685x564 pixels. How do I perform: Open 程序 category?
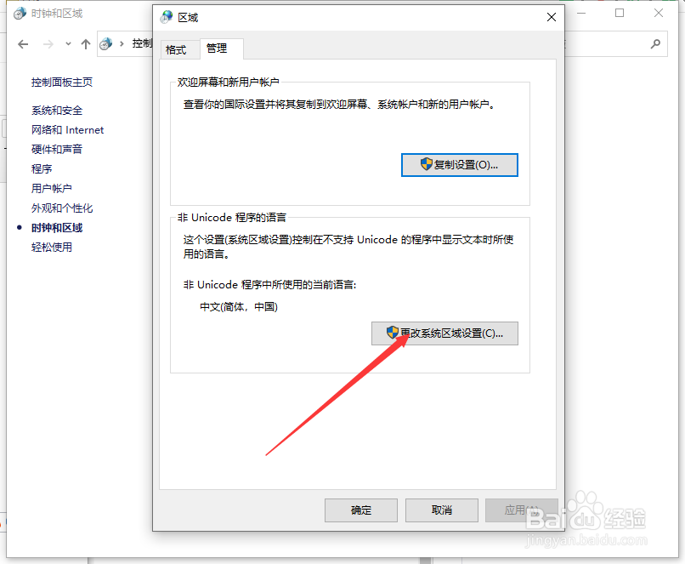pyautogui.click(x=42, y=168)
